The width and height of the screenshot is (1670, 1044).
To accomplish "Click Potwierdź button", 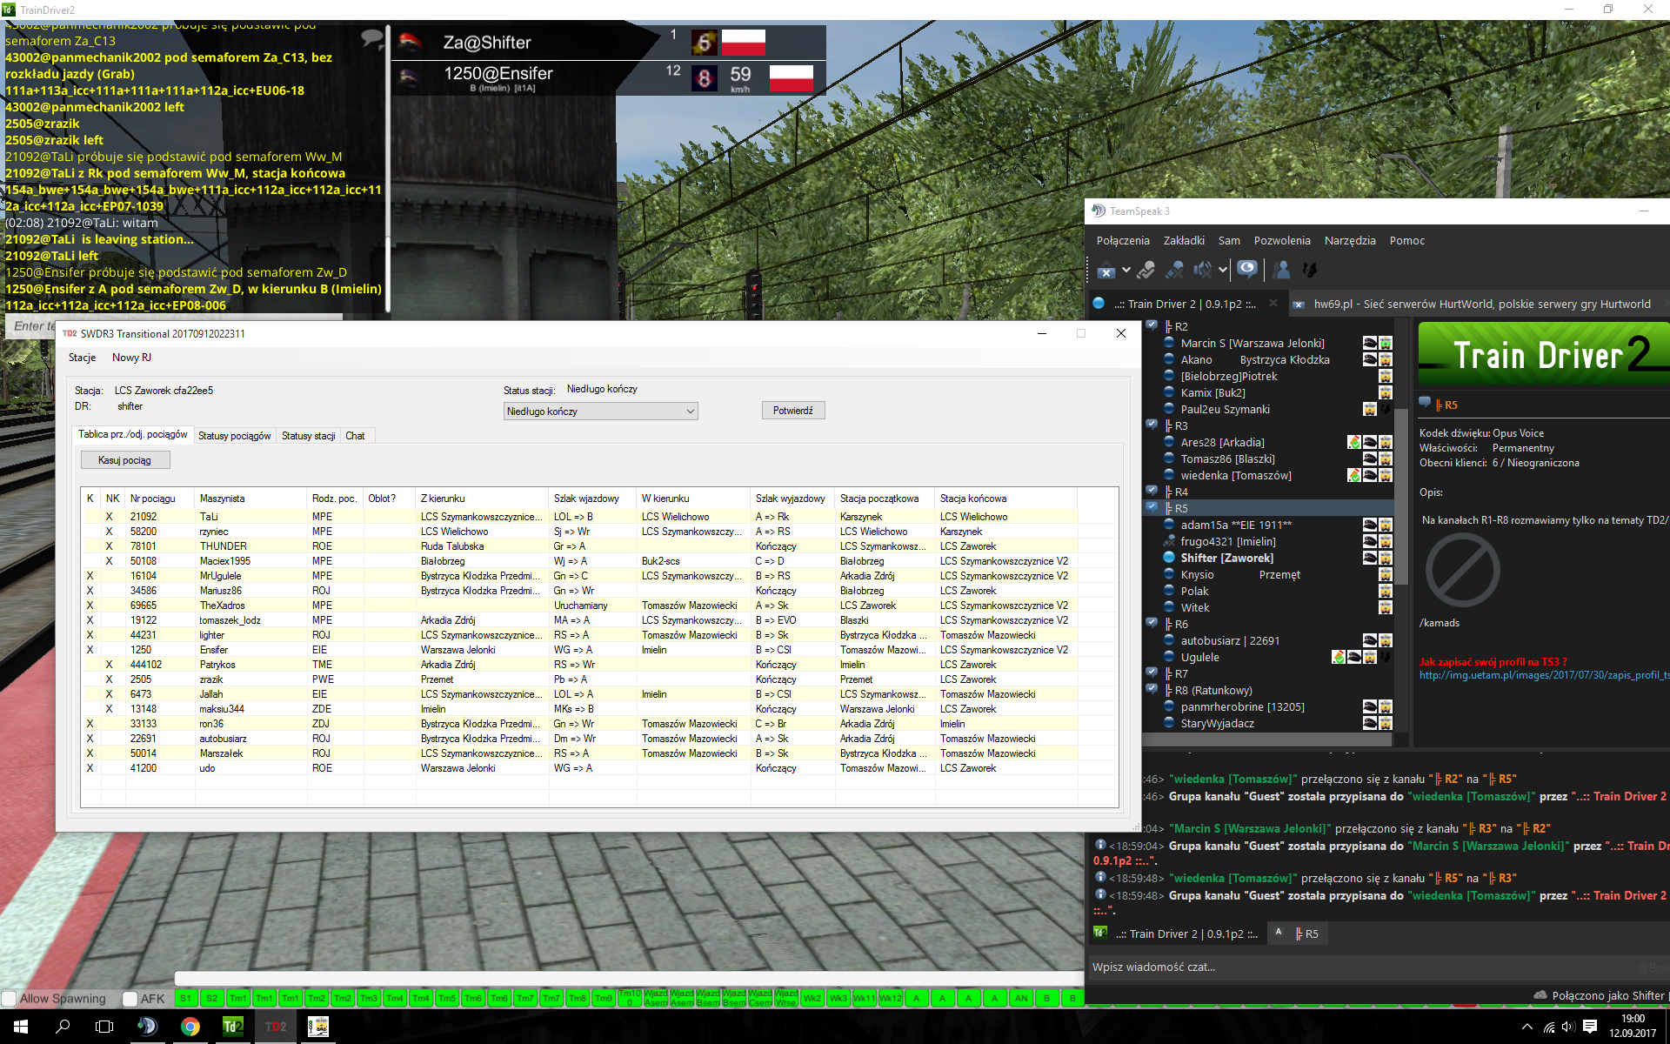I will click(793, 411).
